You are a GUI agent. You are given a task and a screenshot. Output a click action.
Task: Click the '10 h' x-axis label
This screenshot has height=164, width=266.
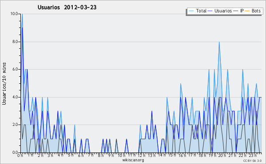click(x=121, y=155)
